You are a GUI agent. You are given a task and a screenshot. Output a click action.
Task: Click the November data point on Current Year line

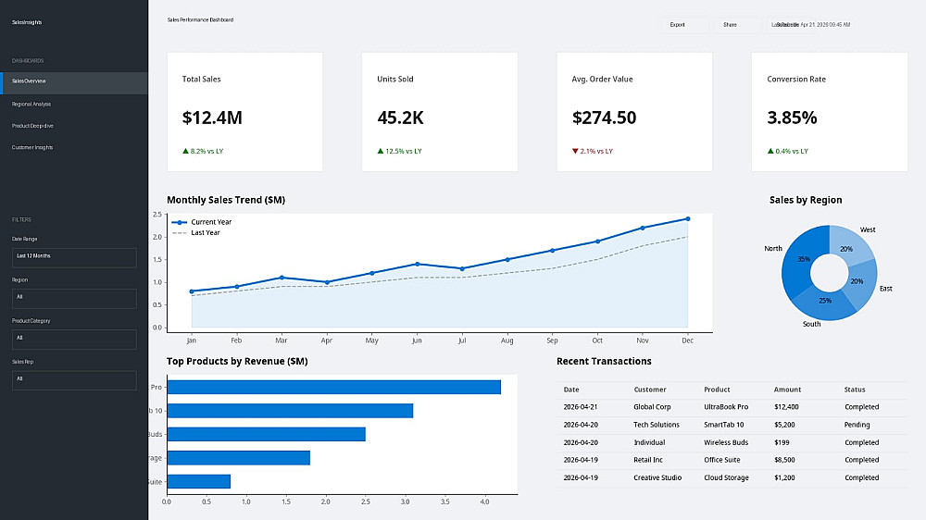643,228
